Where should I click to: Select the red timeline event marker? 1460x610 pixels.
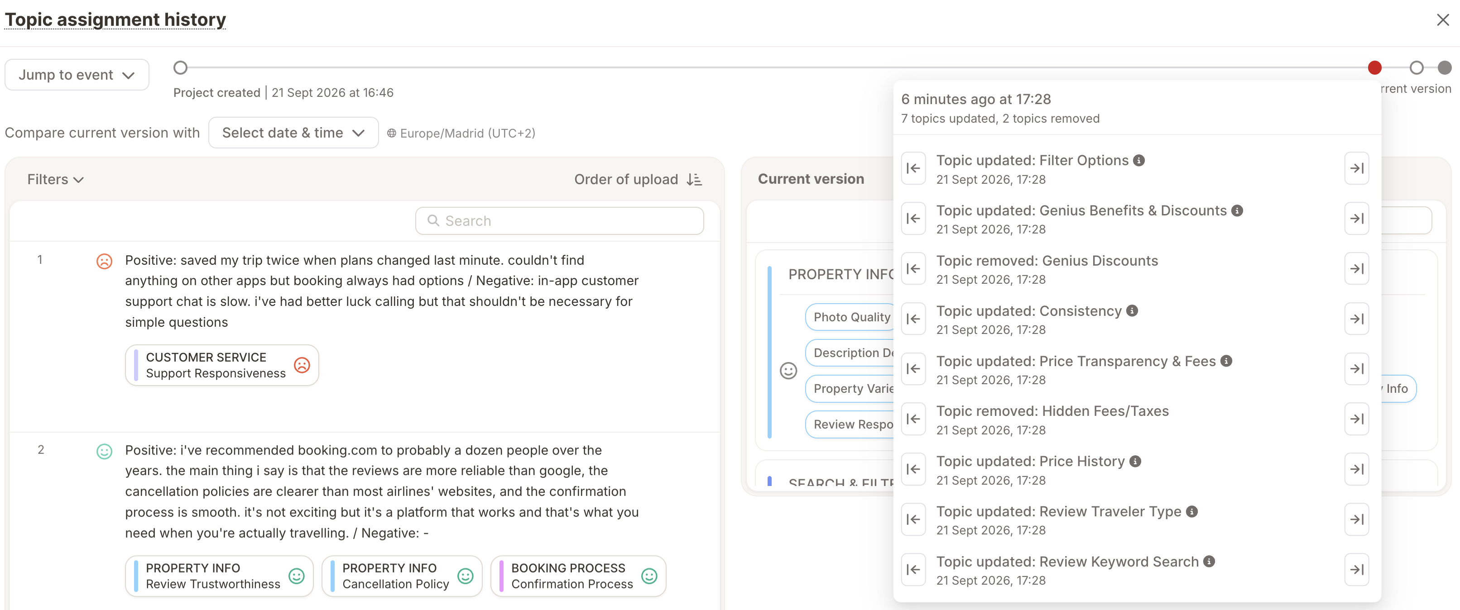(1374, 68)
